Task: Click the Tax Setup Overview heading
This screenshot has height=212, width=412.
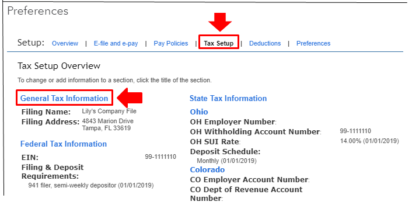Action: pos(59,66)
